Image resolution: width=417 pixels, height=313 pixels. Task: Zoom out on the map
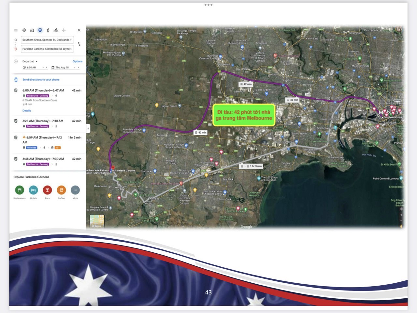[x=401, y=220]
